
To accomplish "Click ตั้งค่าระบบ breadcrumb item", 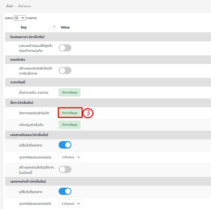I will pos(24,6).
